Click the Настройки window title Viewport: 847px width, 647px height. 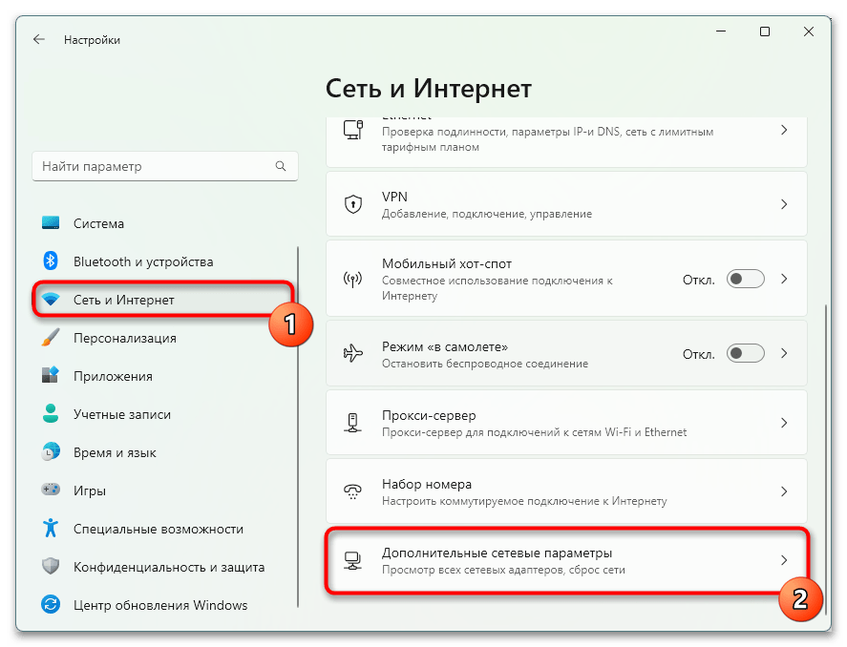(x=92, y=40)
